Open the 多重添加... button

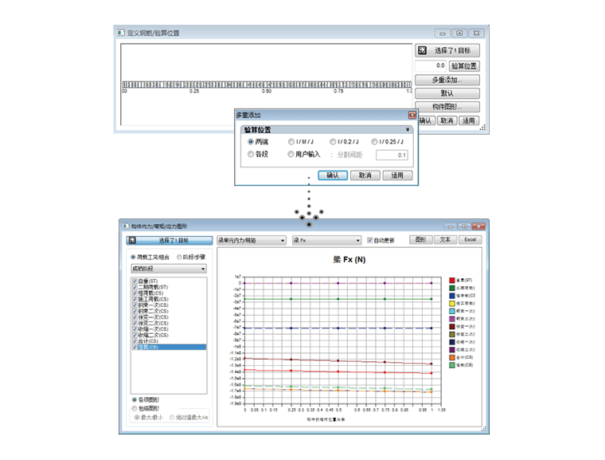point(447,80)
